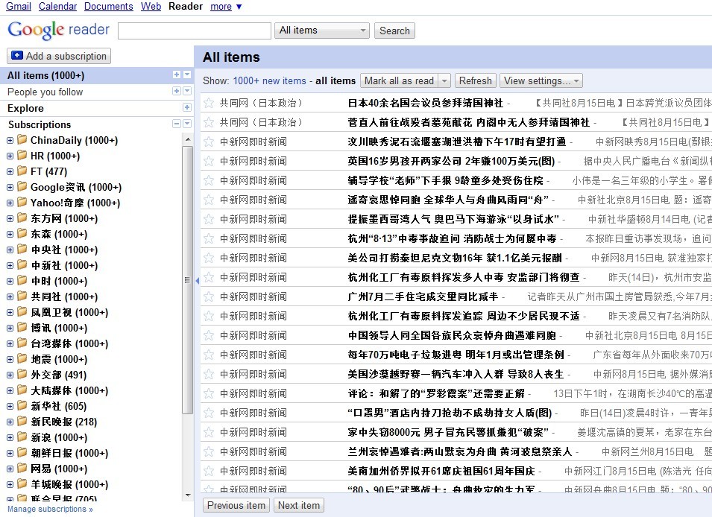
Task: Collapse the navigation pane using the divider arrow
Action: [x=197, y=280]
